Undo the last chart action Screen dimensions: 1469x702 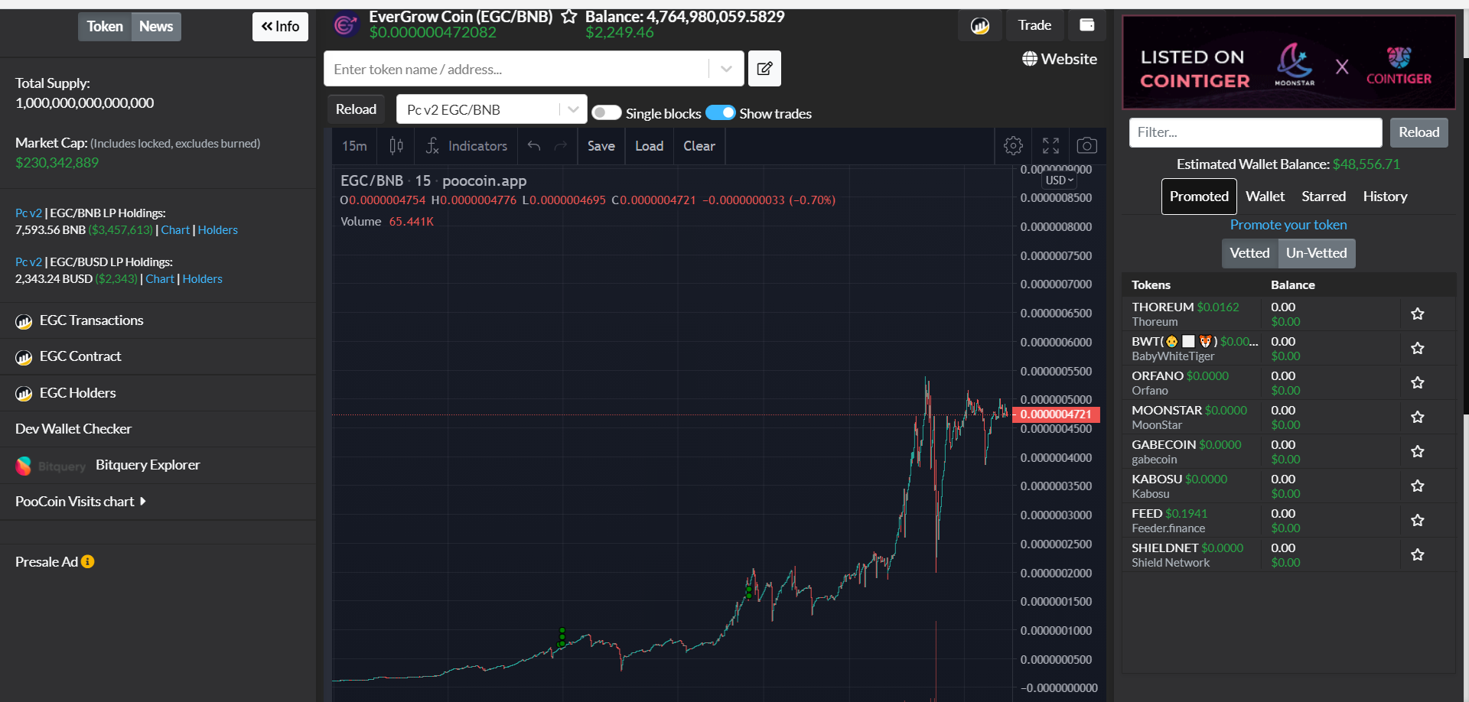534,145
